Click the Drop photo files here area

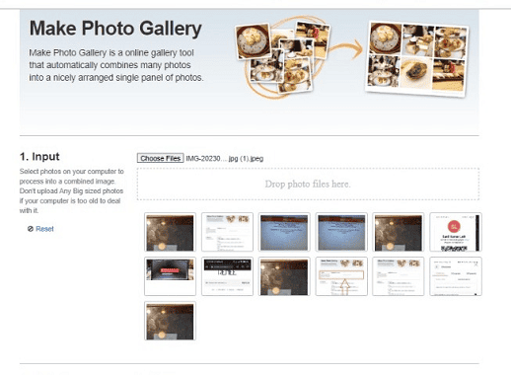click(308, 184)
